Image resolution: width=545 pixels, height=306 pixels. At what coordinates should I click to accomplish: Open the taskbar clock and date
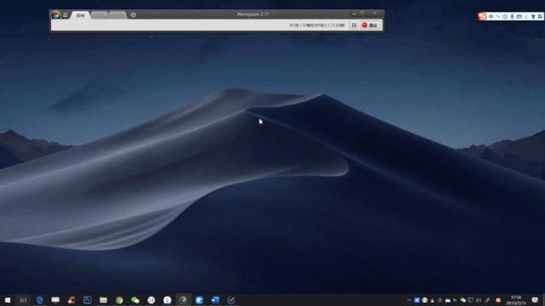(516, 300)
